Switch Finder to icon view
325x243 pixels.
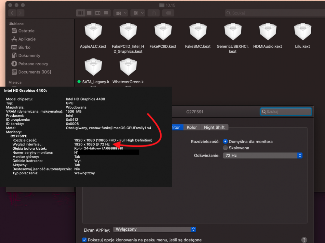tap(80, 13)
